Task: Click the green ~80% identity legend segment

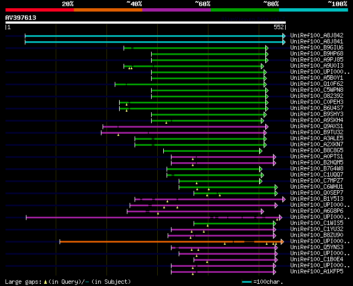Action: [x=245, y=10]
